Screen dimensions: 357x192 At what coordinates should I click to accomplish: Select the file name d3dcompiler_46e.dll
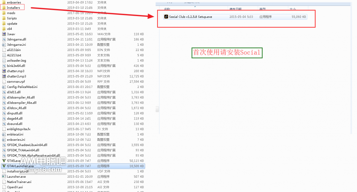pos(22,103)
